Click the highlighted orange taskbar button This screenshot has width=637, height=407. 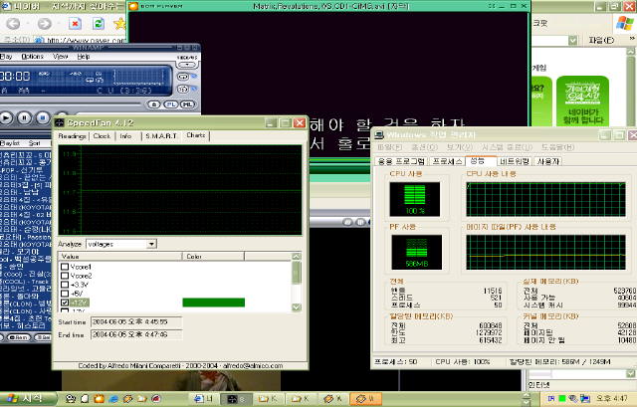coord(365,399)
